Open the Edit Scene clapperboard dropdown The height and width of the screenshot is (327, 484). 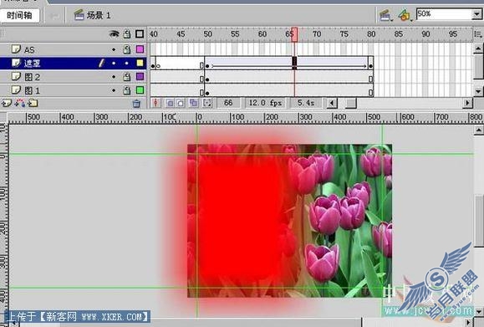386,15
